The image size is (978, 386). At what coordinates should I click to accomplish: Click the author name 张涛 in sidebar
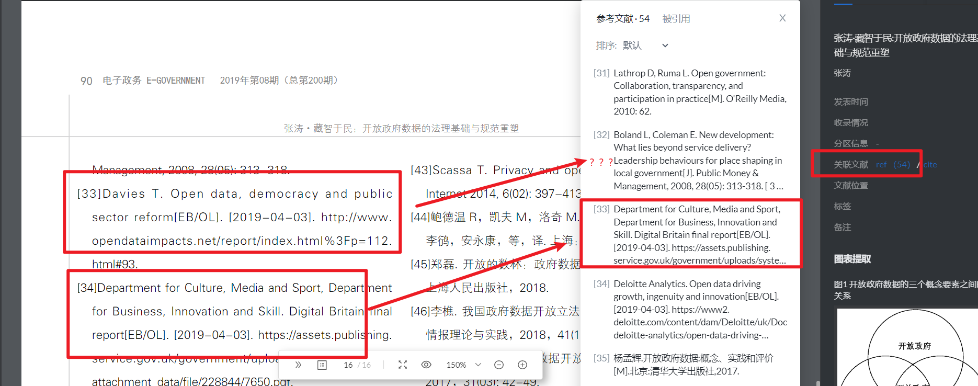[843, 73]
